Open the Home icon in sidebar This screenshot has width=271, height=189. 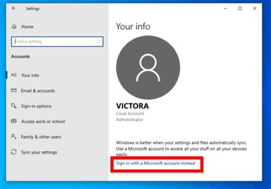(x=14, y=26)
